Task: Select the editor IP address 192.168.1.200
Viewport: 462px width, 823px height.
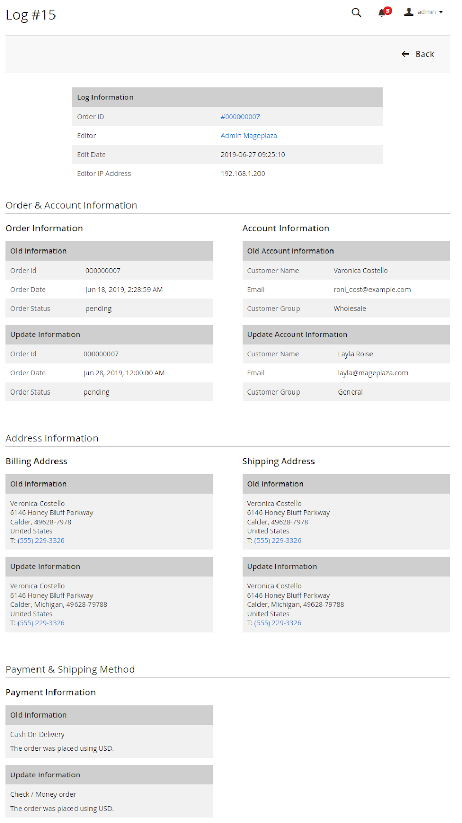Action: (243, 174)
